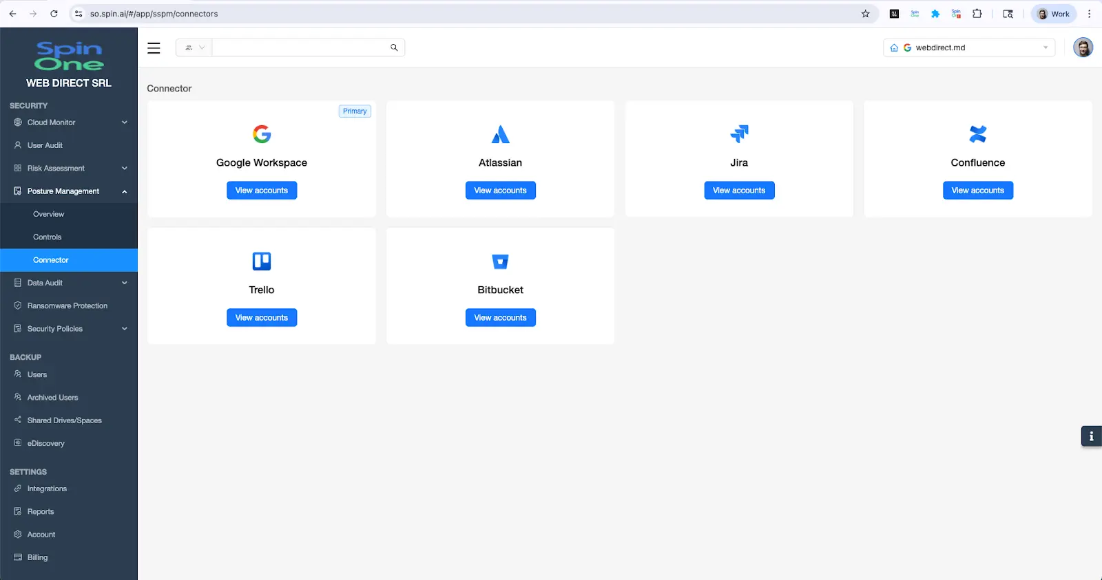
Task: Open the webdirect.md domain dropdown
Action: pyautogui.click(x=969, y=47)
